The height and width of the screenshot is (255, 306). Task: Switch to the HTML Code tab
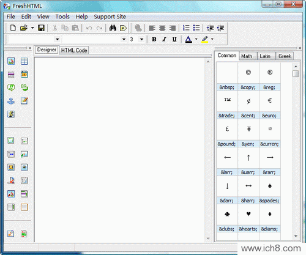(x=74, y=50)
